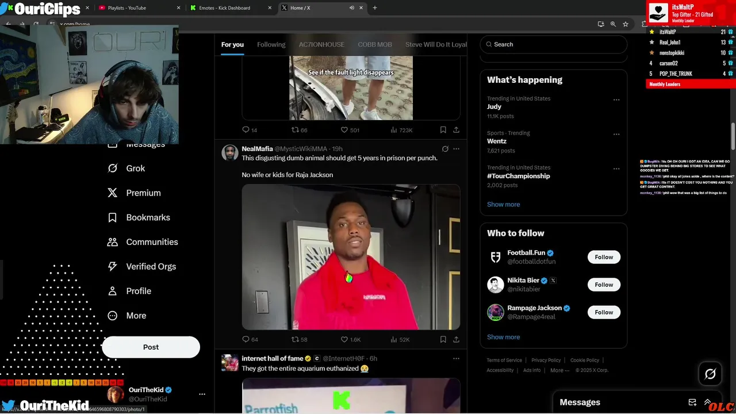View analytics of post with 723K views
Screen dimensions: 736x414
401,130
